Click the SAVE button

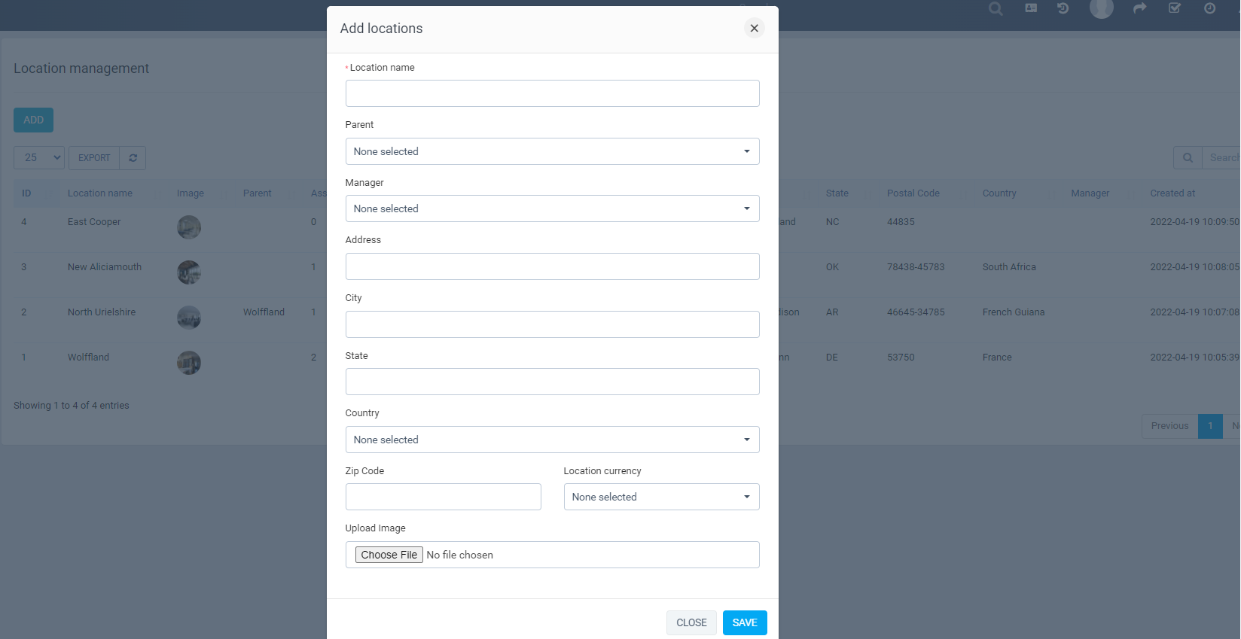[744, 622]
